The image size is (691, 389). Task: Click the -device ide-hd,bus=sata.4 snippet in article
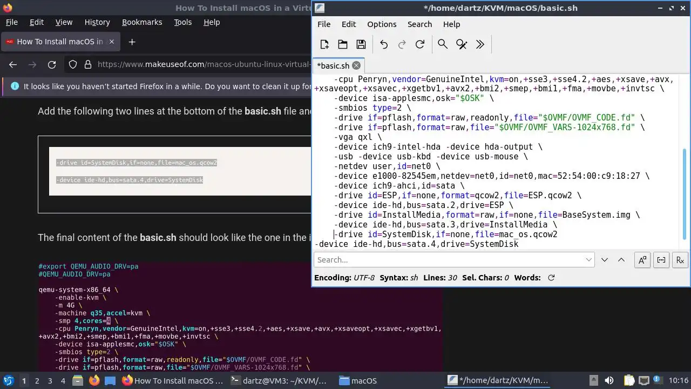pyautogui.click(x=130, y=180)
